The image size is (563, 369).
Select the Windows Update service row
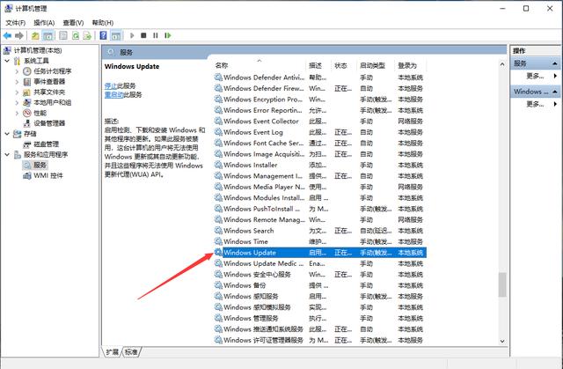click(320, 253)
